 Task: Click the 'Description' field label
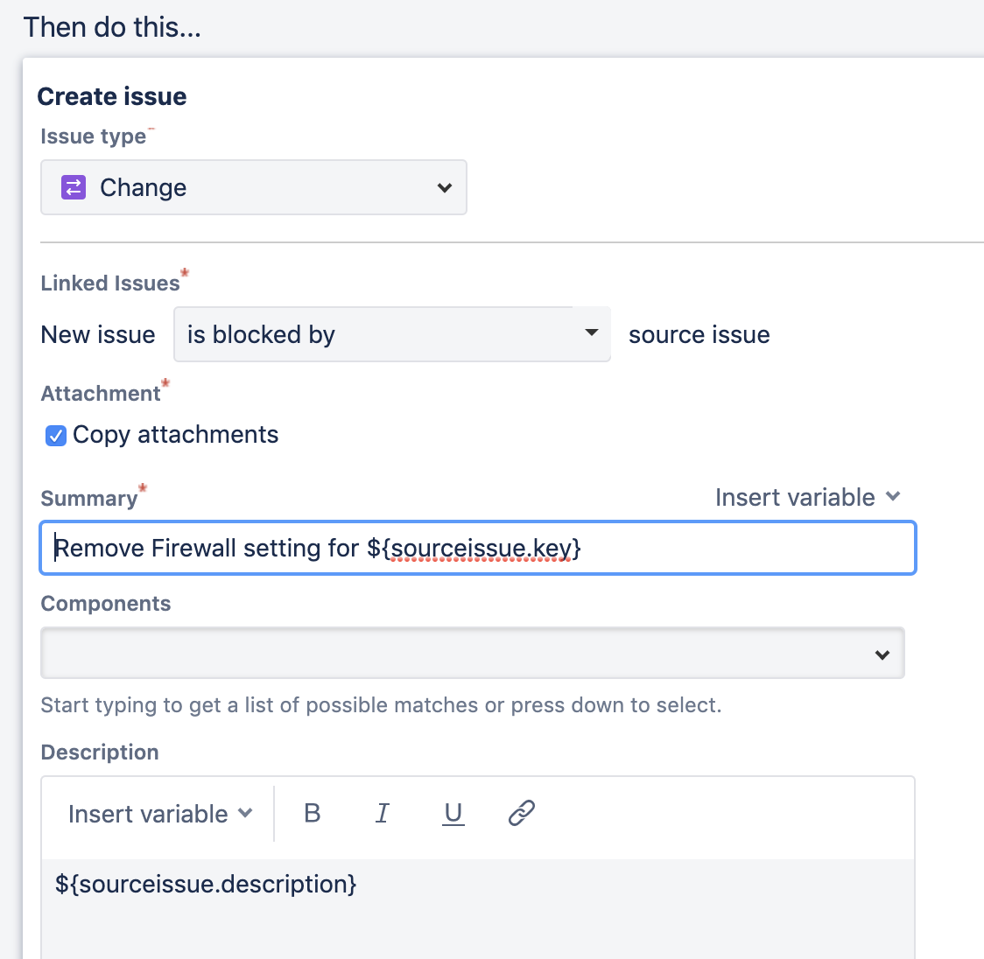point(100,752)
